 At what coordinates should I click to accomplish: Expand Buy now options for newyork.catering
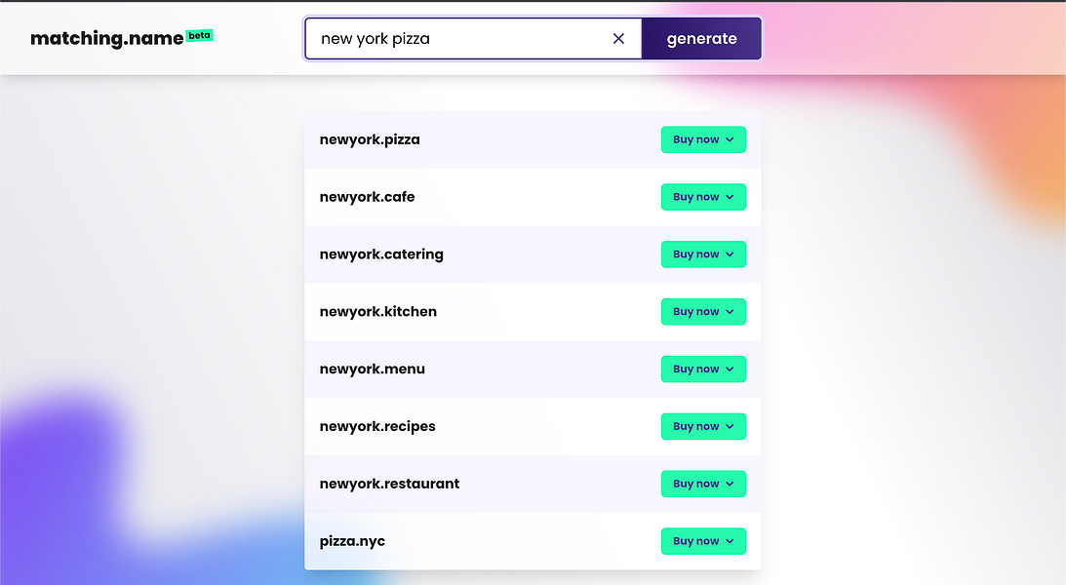703,254
